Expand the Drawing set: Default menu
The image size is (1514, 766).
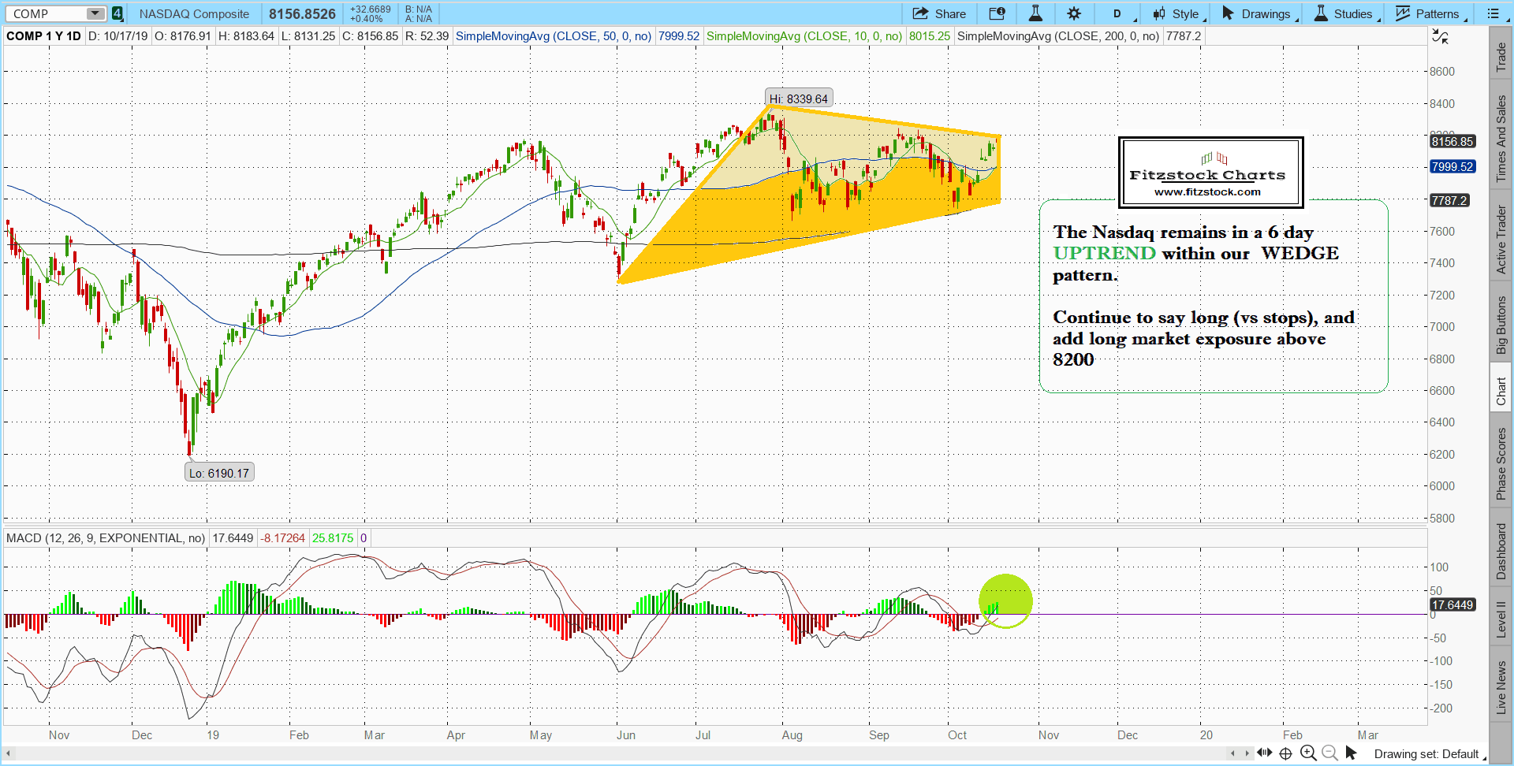tap(1428, 754)
